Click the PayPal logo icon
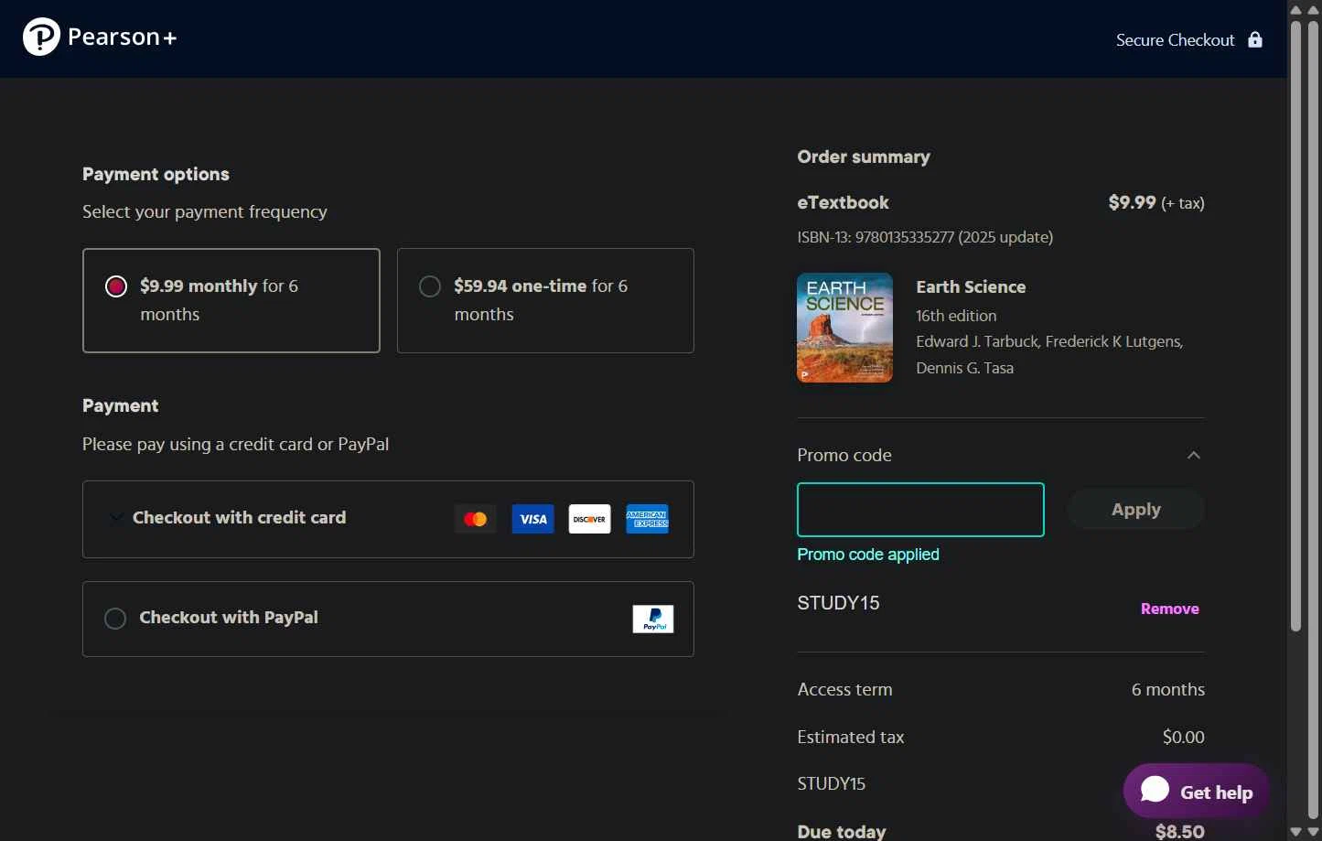1322x841 pixels. (653, 619)
